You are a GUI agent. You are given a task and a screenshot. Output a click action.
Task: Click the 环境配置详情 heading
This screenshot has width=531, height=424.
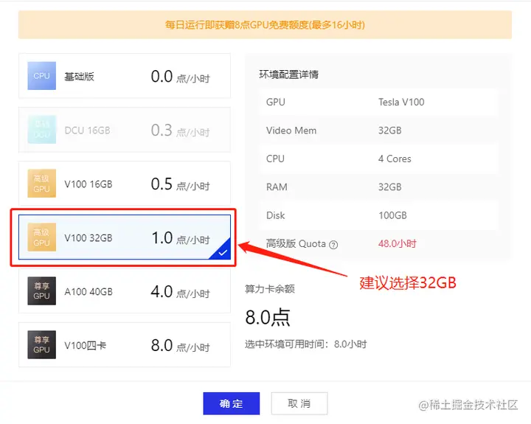[289, 74]
